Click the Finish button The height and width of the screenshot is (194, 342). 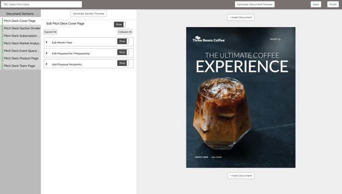point(333,4)
